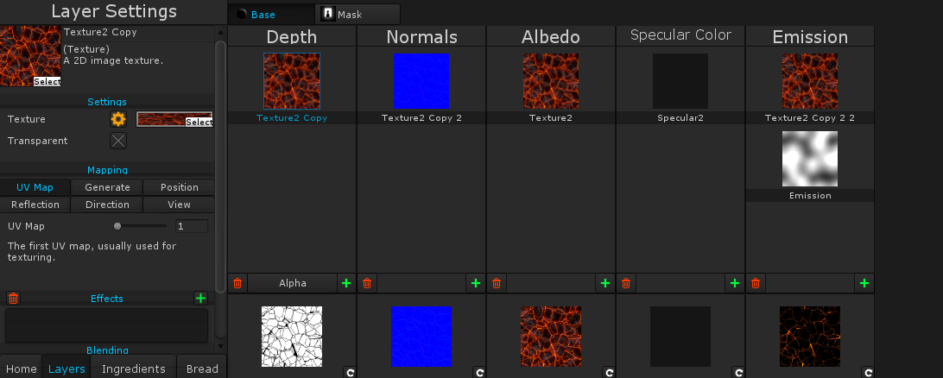Go to the Home tab
The width and height of the screenshot is (943, 378).
coord(22,369)
